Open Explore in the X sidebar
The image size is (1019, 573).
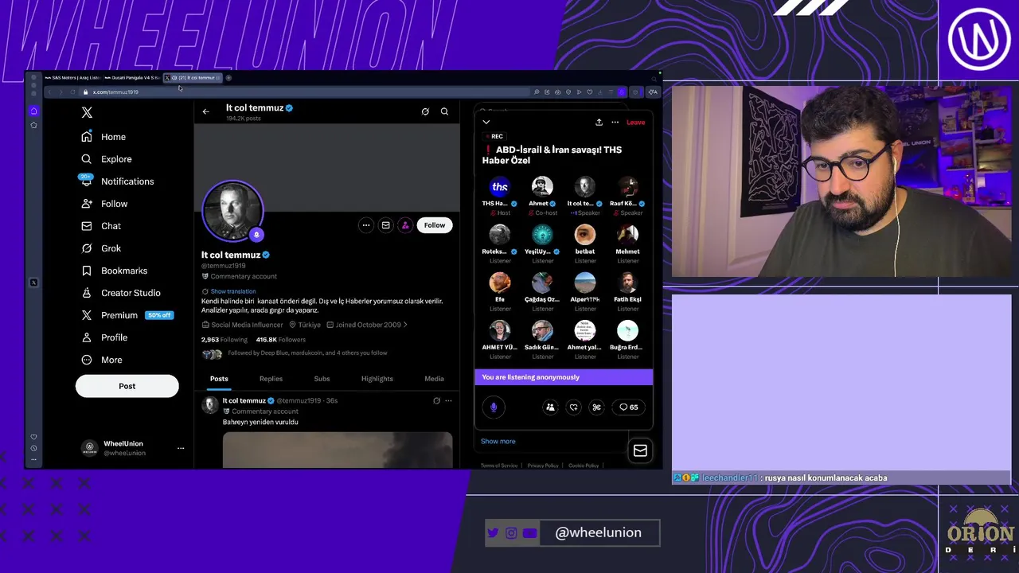tap(107, 159)
